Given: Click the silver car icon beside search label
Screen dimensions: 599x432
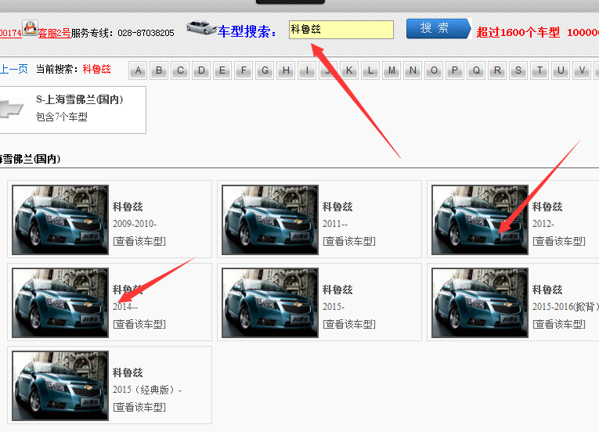Looking at the screenshot, I should [201, 27].
